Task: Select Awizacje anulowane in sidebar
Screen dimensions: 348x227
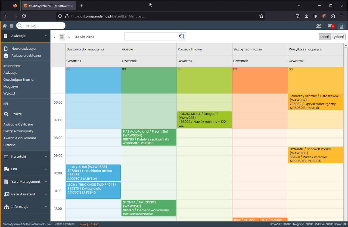Action: [x=20, y=138]
